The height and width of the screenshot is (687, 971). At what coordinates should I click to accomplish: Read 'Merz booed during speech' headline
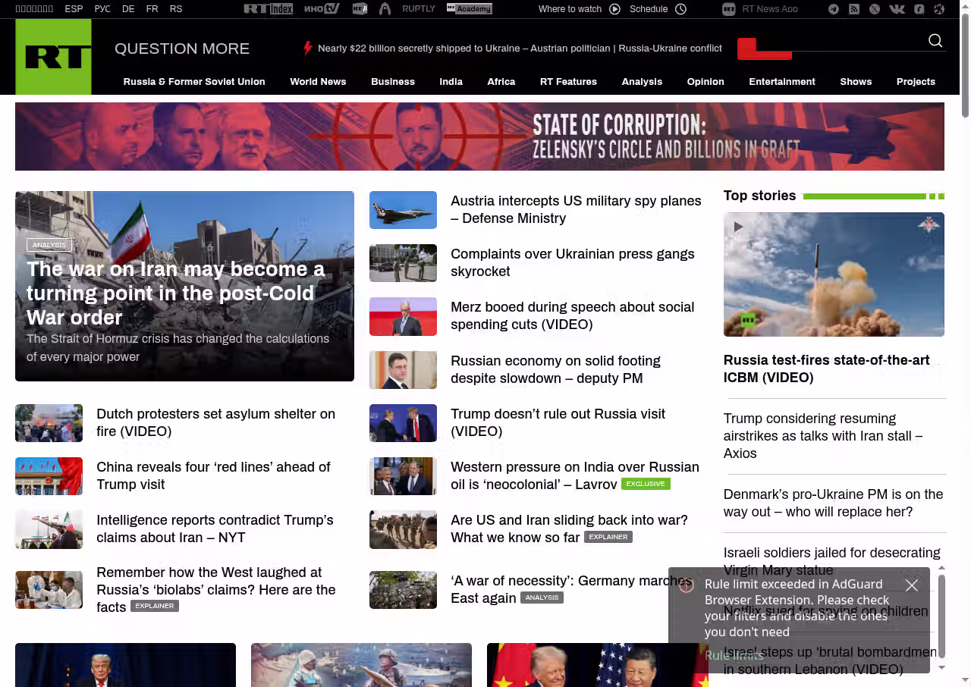coord(572,315)
